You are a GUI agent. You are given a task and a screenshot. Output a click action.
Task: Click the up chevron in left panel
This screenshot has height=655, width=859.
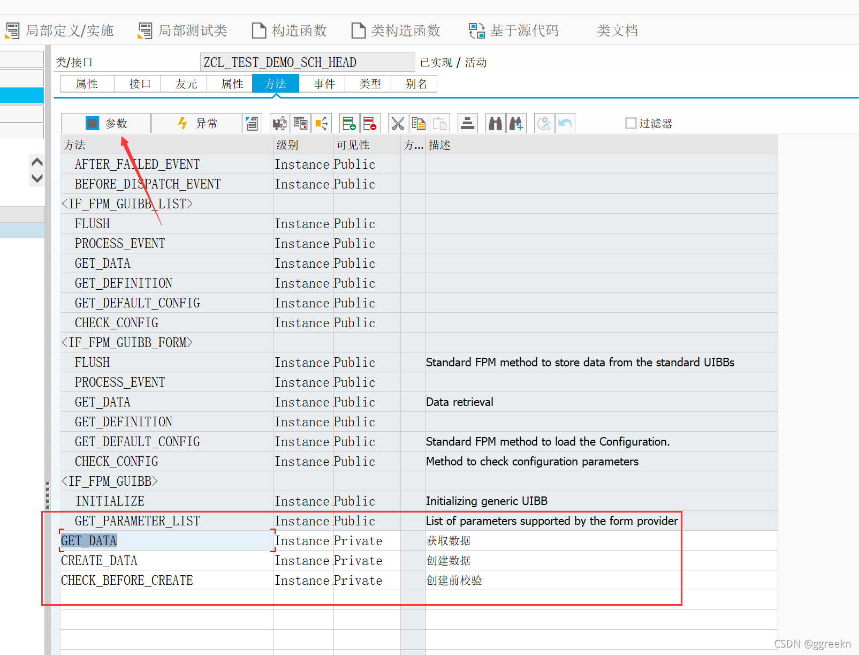tap(37, 162)
